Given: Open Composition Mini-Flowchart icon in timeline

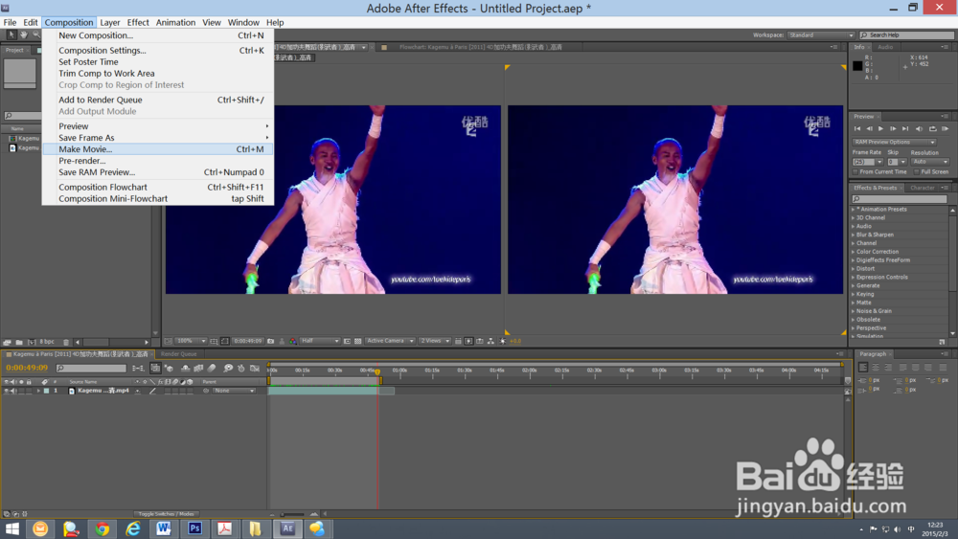Looking at the screenshot, I should click(x=138, y=368).
